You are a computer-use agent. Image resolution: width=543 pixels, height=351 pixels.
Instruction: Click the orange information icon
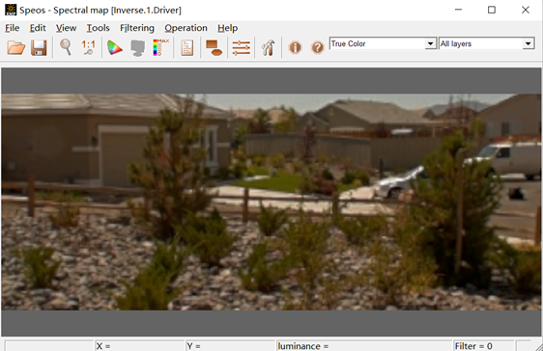295,47
